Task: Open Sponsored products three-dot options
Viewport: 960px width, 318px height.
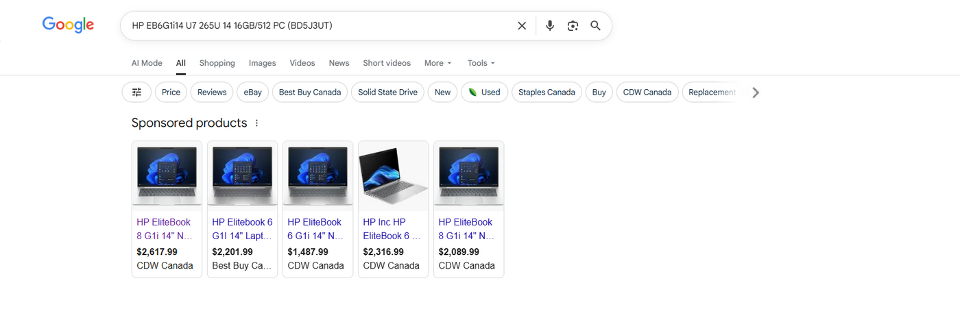Action: pyautogui.click(x=257, y=123)
